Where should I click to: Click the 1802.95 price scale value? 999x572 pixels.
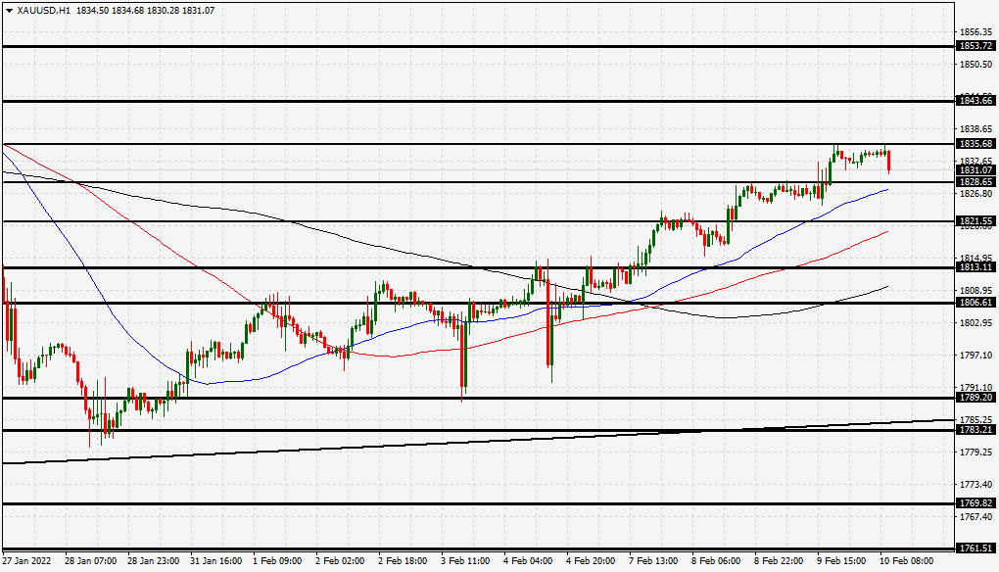[x=976, y=323]
